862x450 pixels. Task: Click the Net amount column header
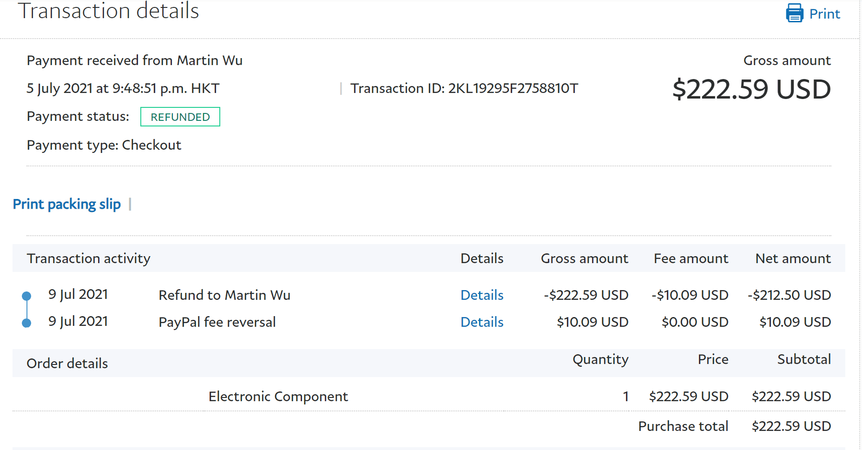(x=793, y=258)
